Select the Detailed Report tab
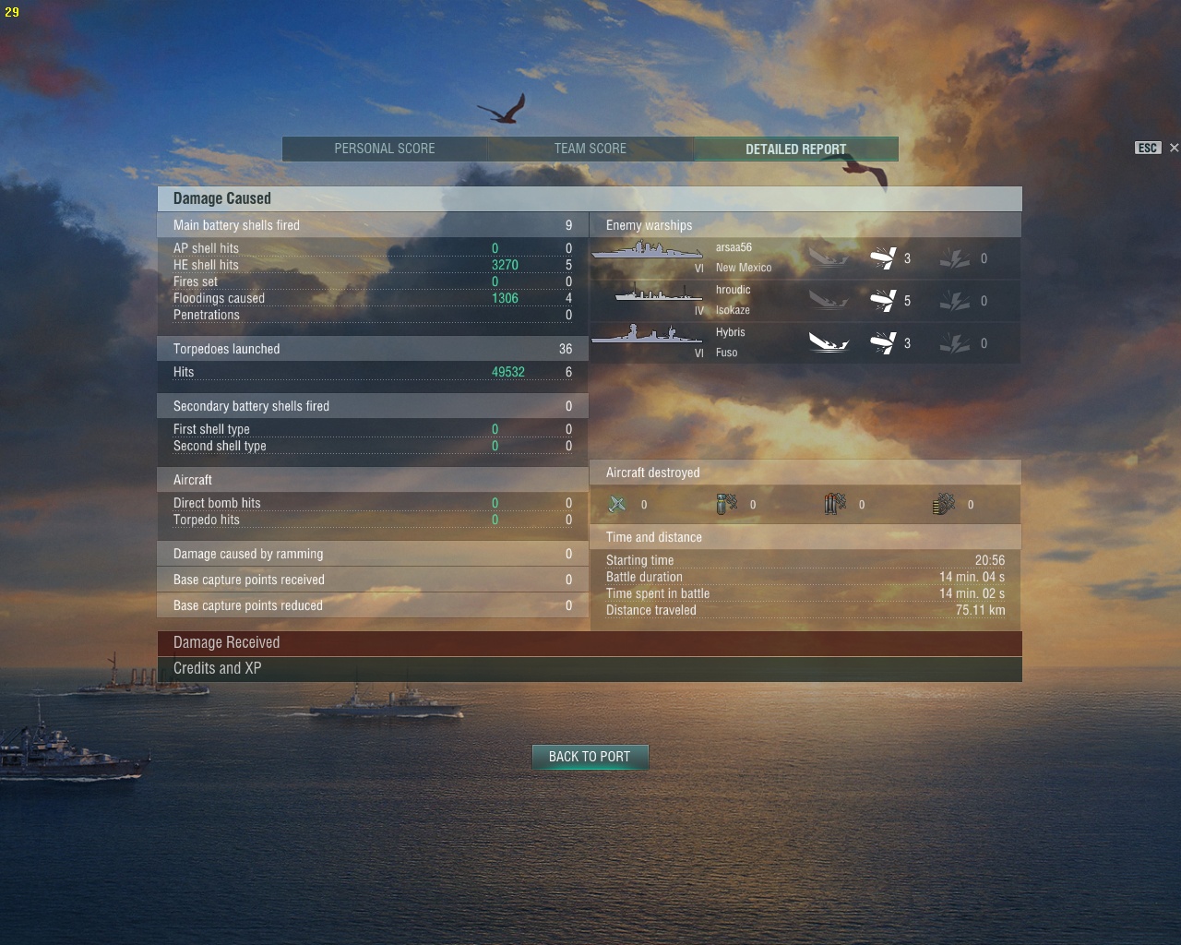The width and height of the screenshot is (1181, 945). pyautogui.click(x=796, y=149)
